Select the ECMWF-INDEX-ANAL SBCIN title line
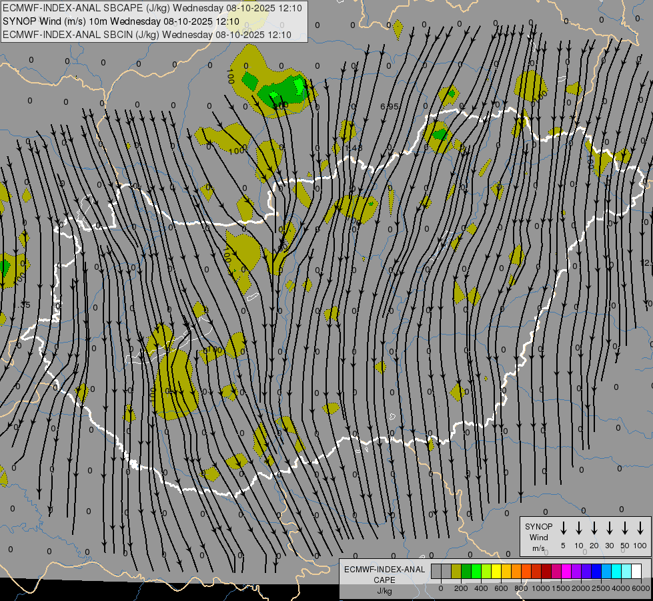 [147, 34]
